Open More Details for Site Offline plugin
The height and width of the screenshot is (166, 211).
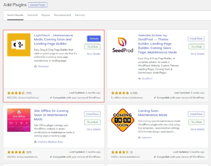click(94, 129)
